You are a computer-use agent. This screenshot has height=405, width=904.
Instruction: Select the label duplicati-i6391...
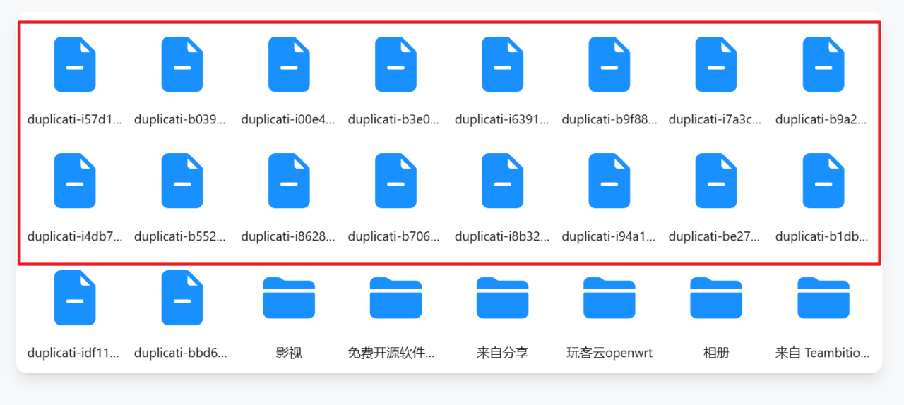(503, 120)
